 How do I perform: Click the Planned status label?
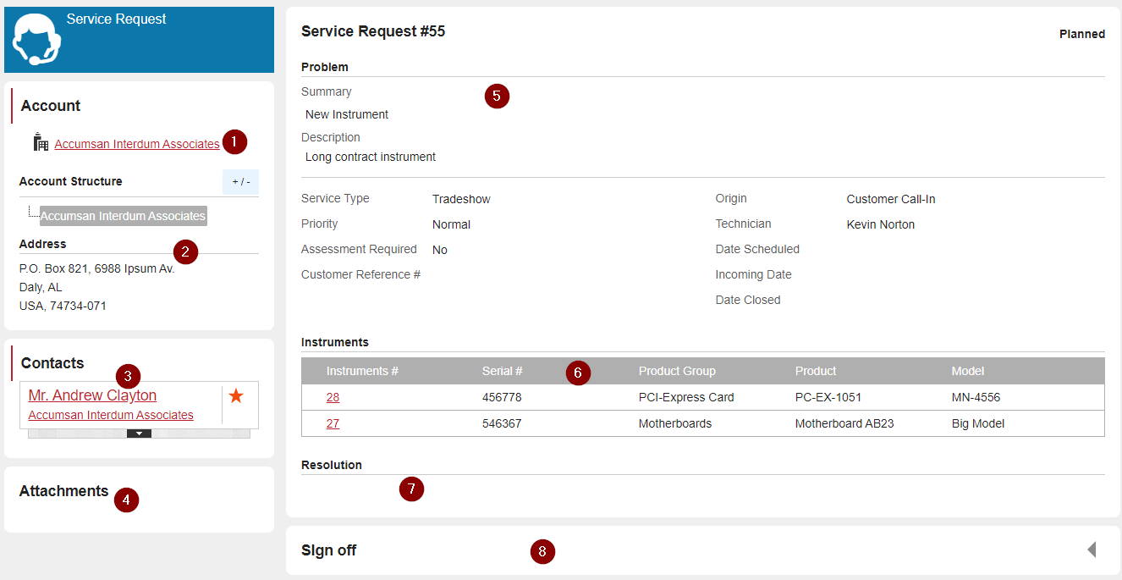click(1082, 34)
